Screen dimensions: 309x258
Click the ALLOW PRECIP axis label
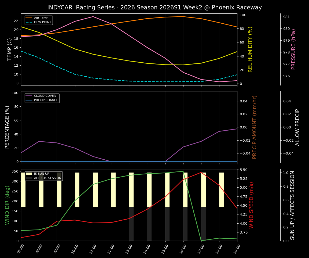pos(298,126)
